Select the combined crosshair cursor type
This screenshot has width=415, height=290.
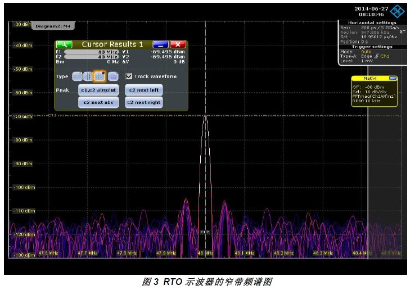(x=100, y=76)
